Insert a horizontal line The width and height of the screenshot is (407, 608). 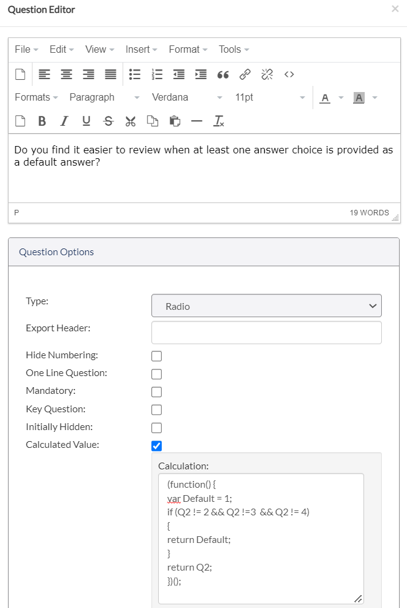[197, 121]
